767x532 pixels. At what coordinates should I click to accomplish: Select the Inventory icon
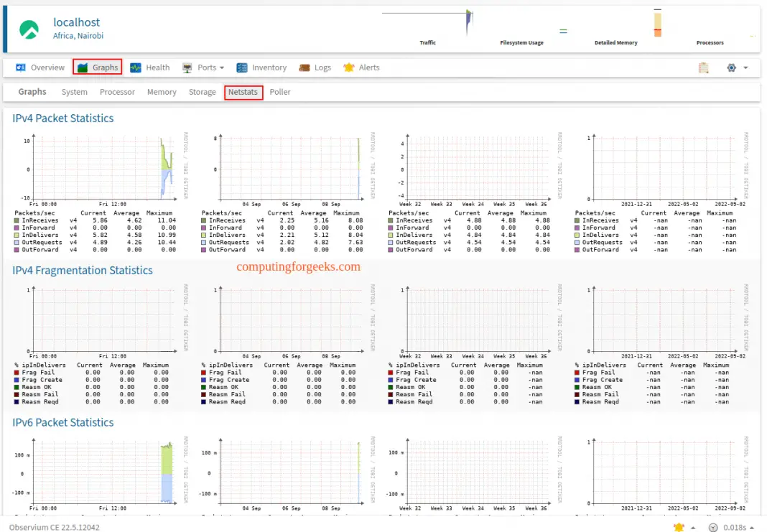[x=242, y=67]
